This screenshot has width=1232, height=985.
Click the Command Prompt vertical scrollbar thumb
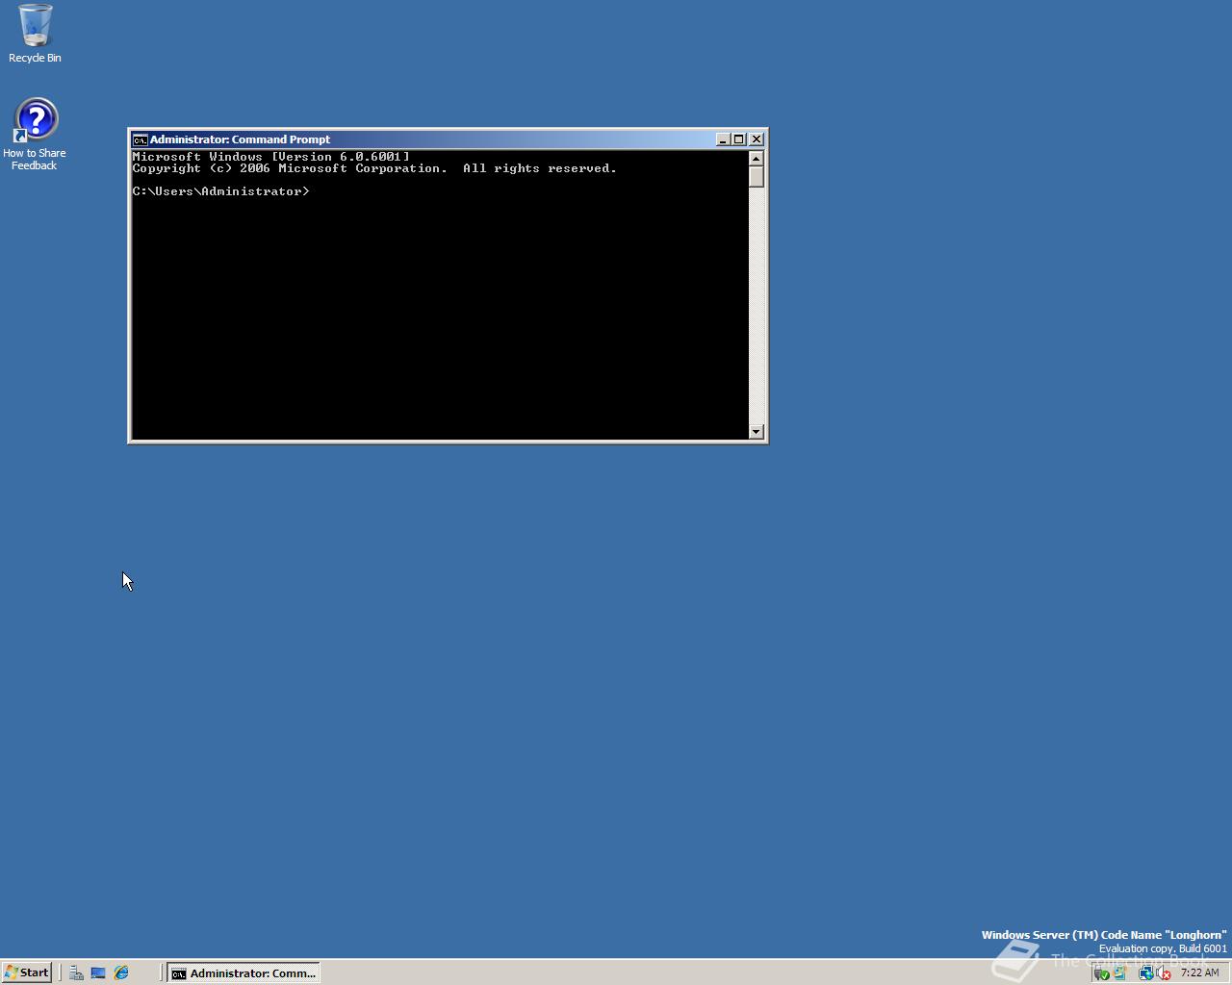click(756, 177)
